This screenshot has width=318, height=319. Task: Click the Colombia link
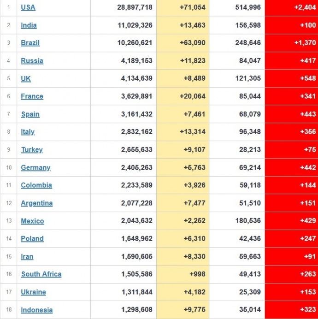coord(36,185)
